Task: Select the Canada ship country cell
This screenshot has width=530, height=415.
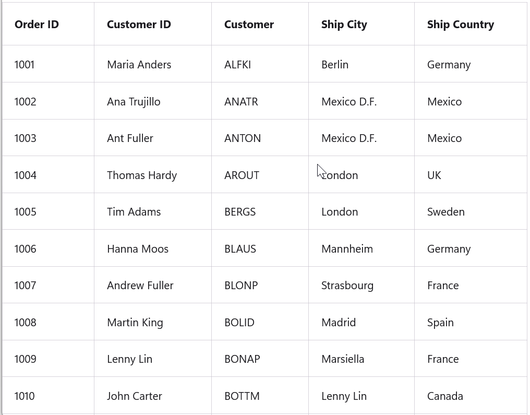Action: pos(445,396)
